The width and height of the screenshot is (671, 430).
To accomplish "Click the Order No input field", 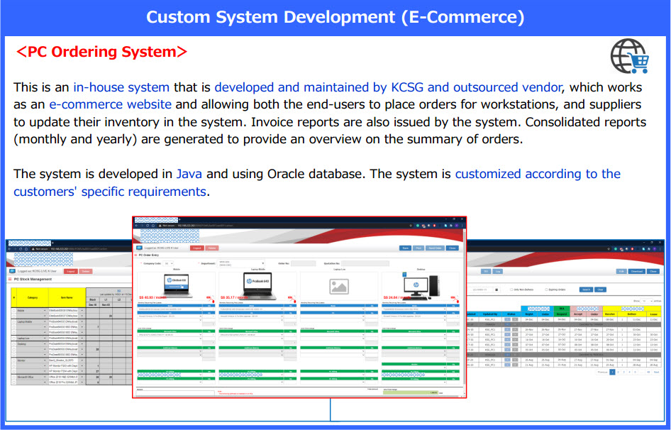I will click(304, 263).
